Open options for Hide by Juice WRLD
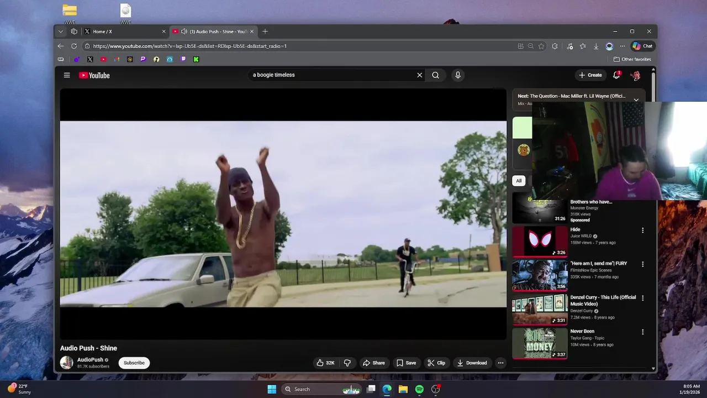707x398 pixels. click(x=642, y=230)
